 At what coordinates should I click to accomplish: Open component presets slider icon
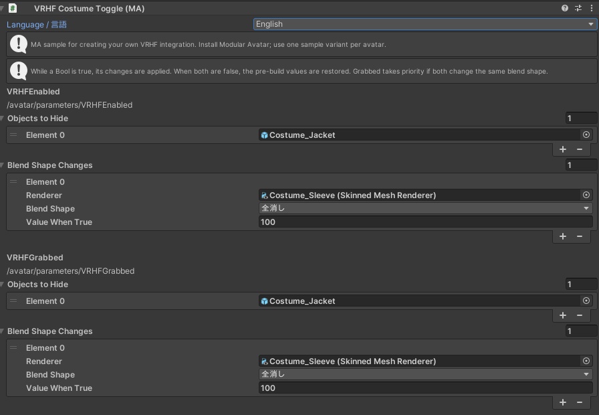(578, 8)
